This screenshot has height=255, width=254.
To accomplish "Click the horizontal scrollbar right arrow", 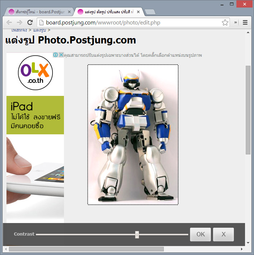I will 242,249.
